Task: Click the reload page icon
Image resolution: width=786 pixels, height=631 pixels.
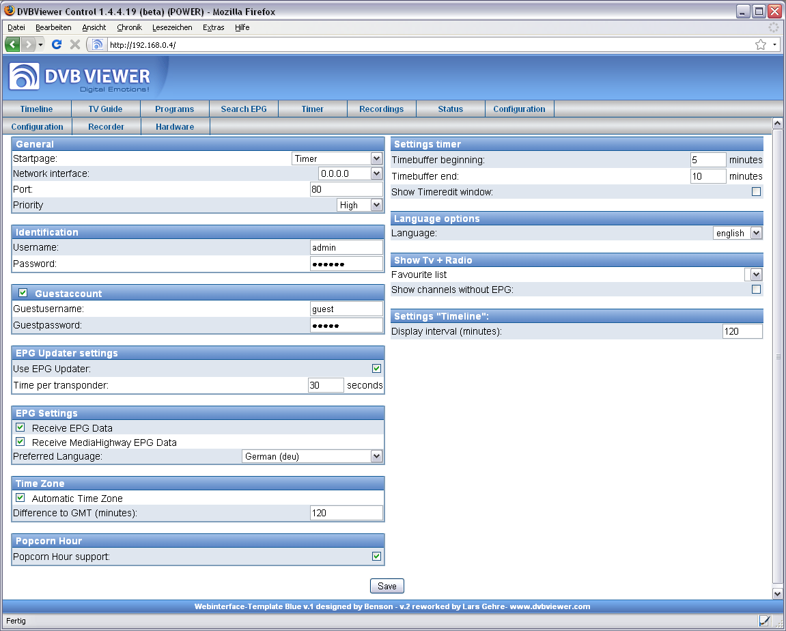Action: click(57, 44)
